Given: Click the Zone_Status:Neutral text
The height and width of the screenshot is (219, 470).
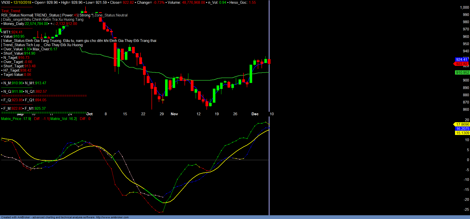Looking at the screenshot, I should (x=111, y=15).
